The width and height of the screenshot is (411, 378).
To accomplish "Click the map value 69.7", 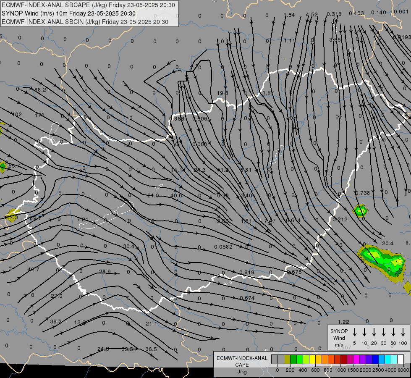I will pyautogui.click(x=35, y=218).
